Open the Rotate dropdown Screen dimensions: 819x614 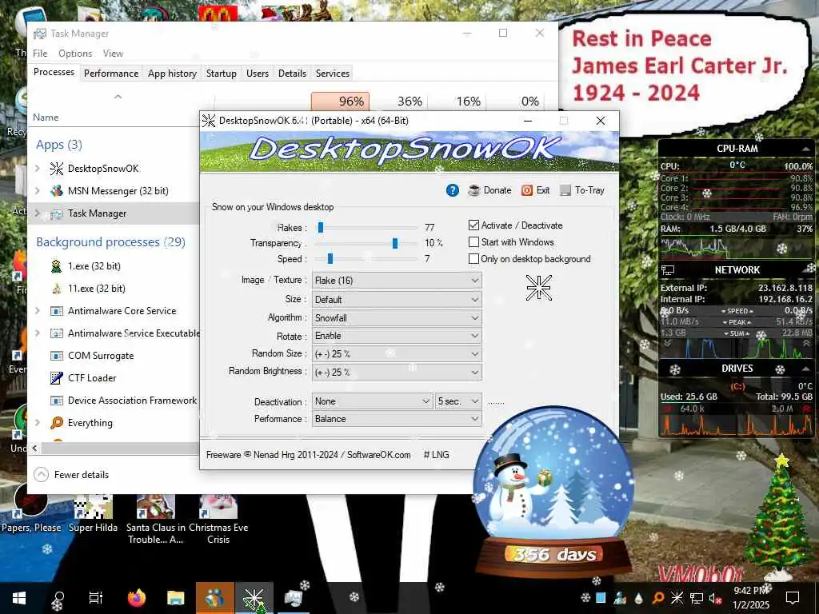397,336
